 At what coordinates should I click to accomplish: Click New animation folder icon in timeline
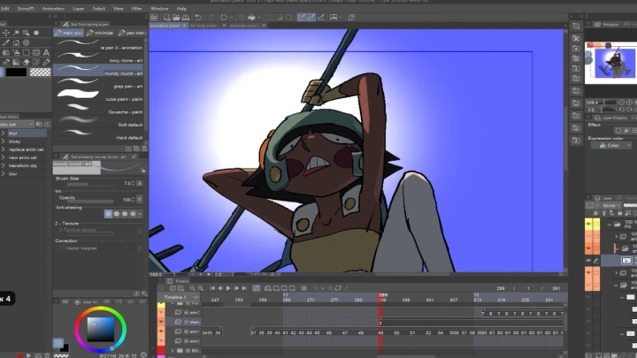click(268, 288)
